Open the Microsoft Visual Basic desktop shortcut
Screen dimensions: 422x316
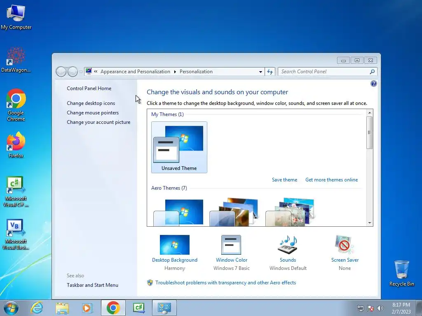(x=16, y=234)
